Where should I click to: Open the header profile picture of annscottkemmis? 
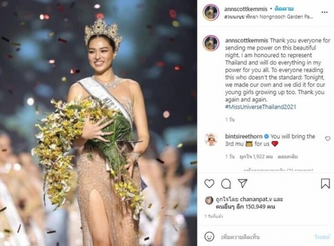tap(211, 13)
